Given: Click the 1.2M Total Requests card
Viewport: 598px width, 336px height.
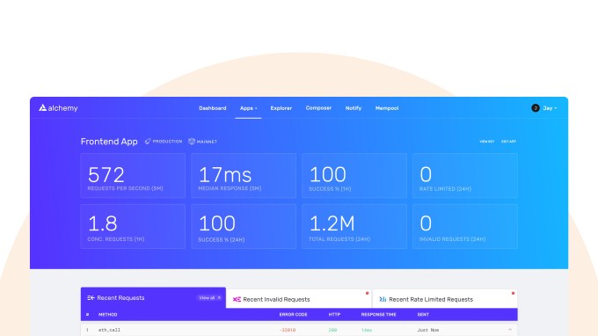Looking at the screenshot, I should click(354, 226).
